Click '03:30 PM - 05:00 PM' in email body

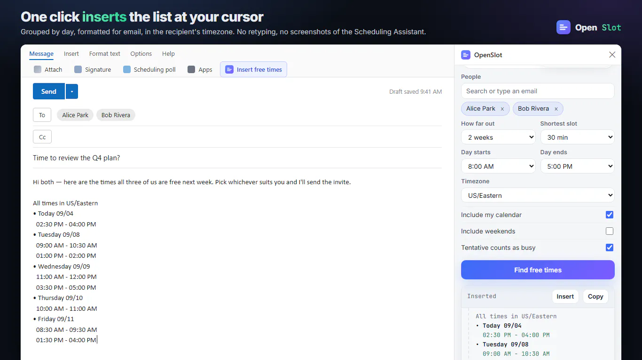(66, 287)
